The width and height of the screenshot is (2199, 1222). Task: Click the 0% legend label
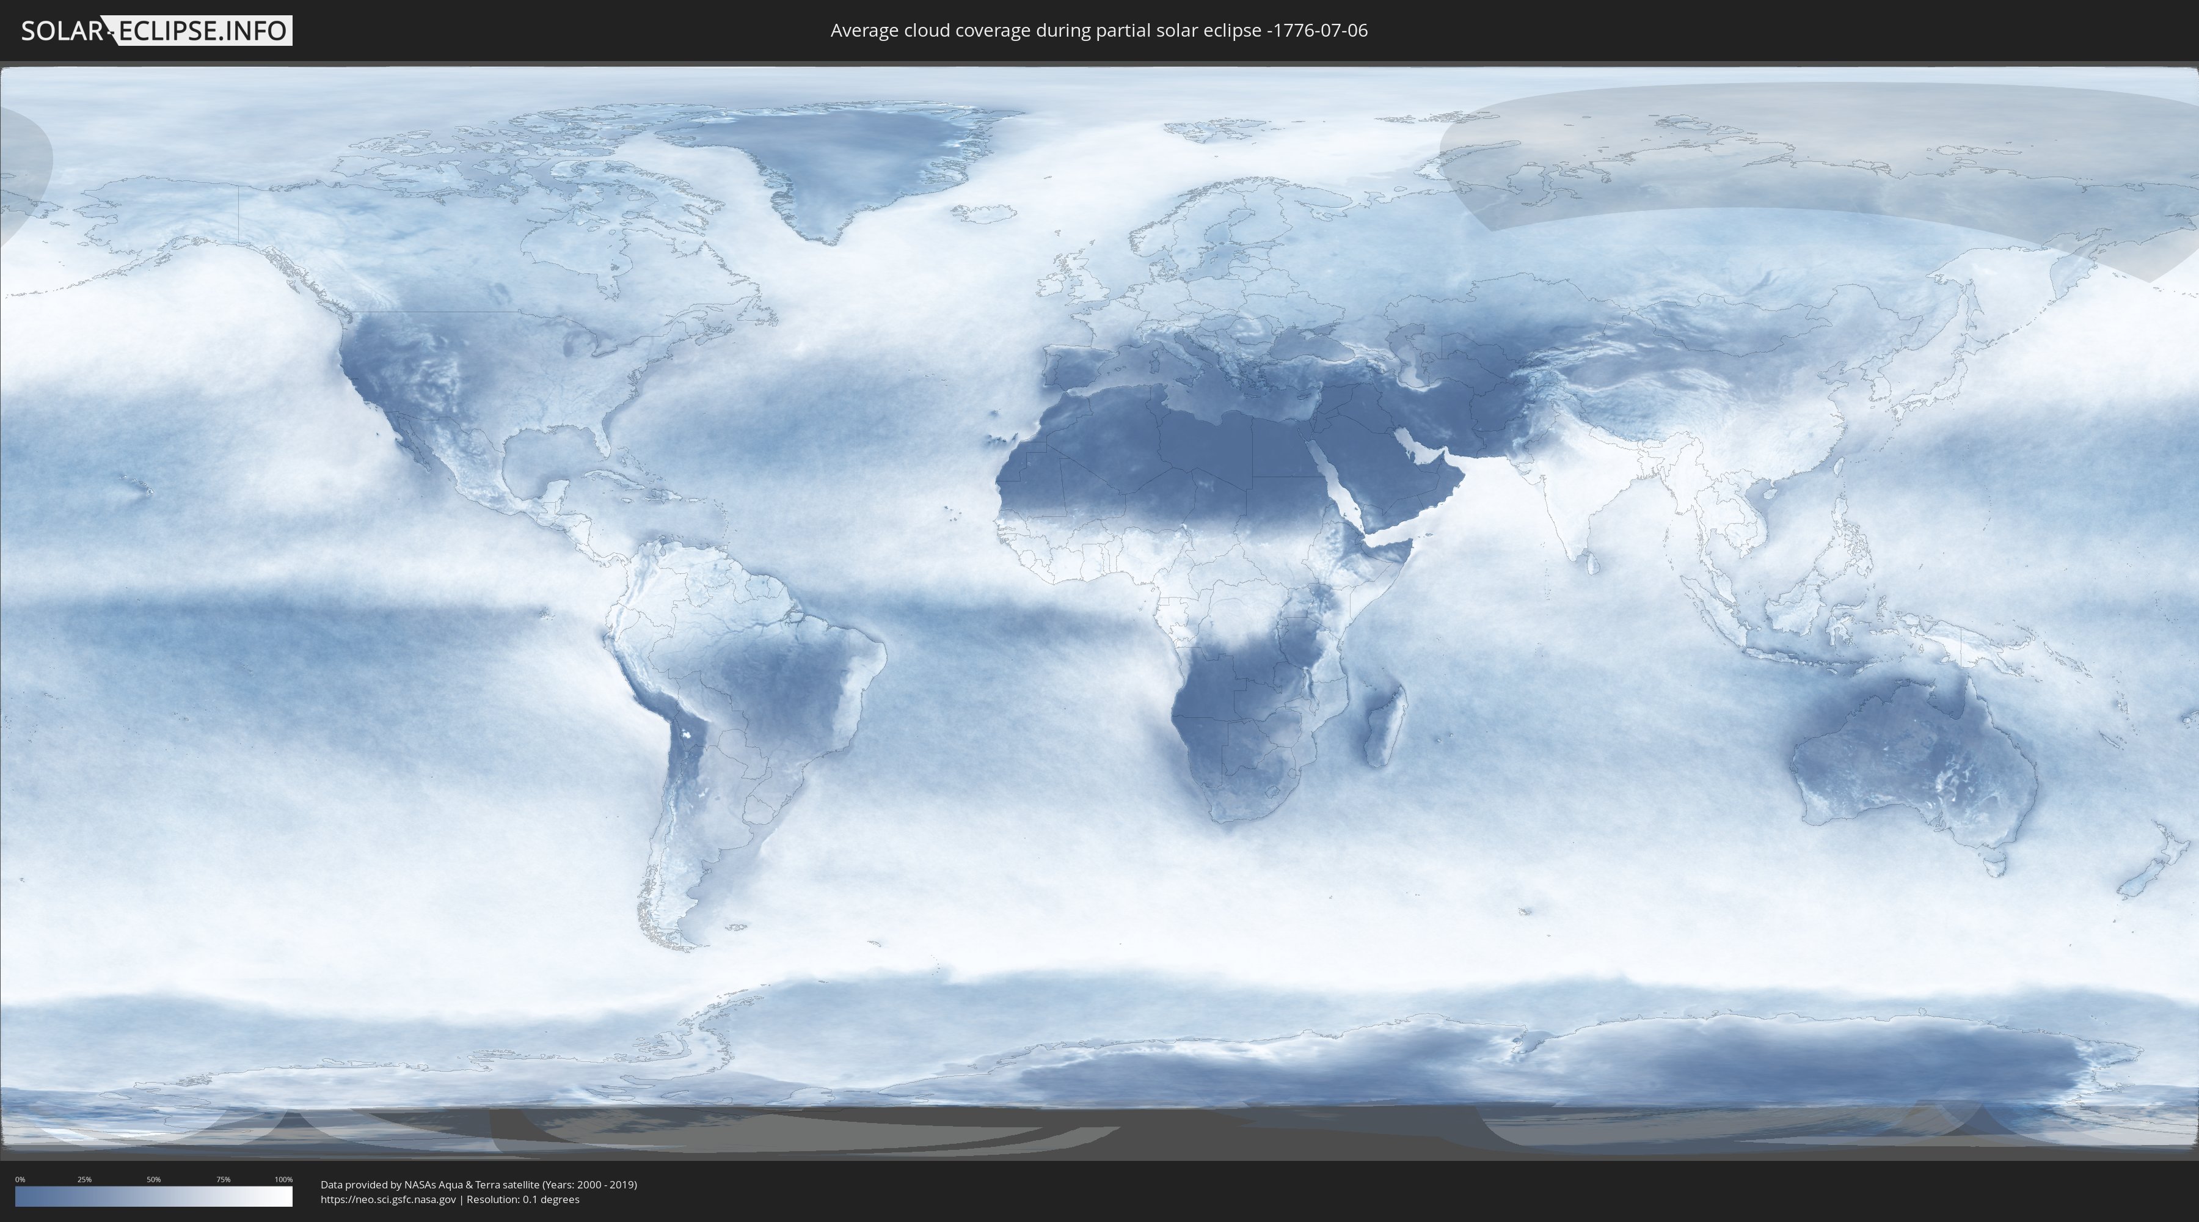pos(20,1179)
